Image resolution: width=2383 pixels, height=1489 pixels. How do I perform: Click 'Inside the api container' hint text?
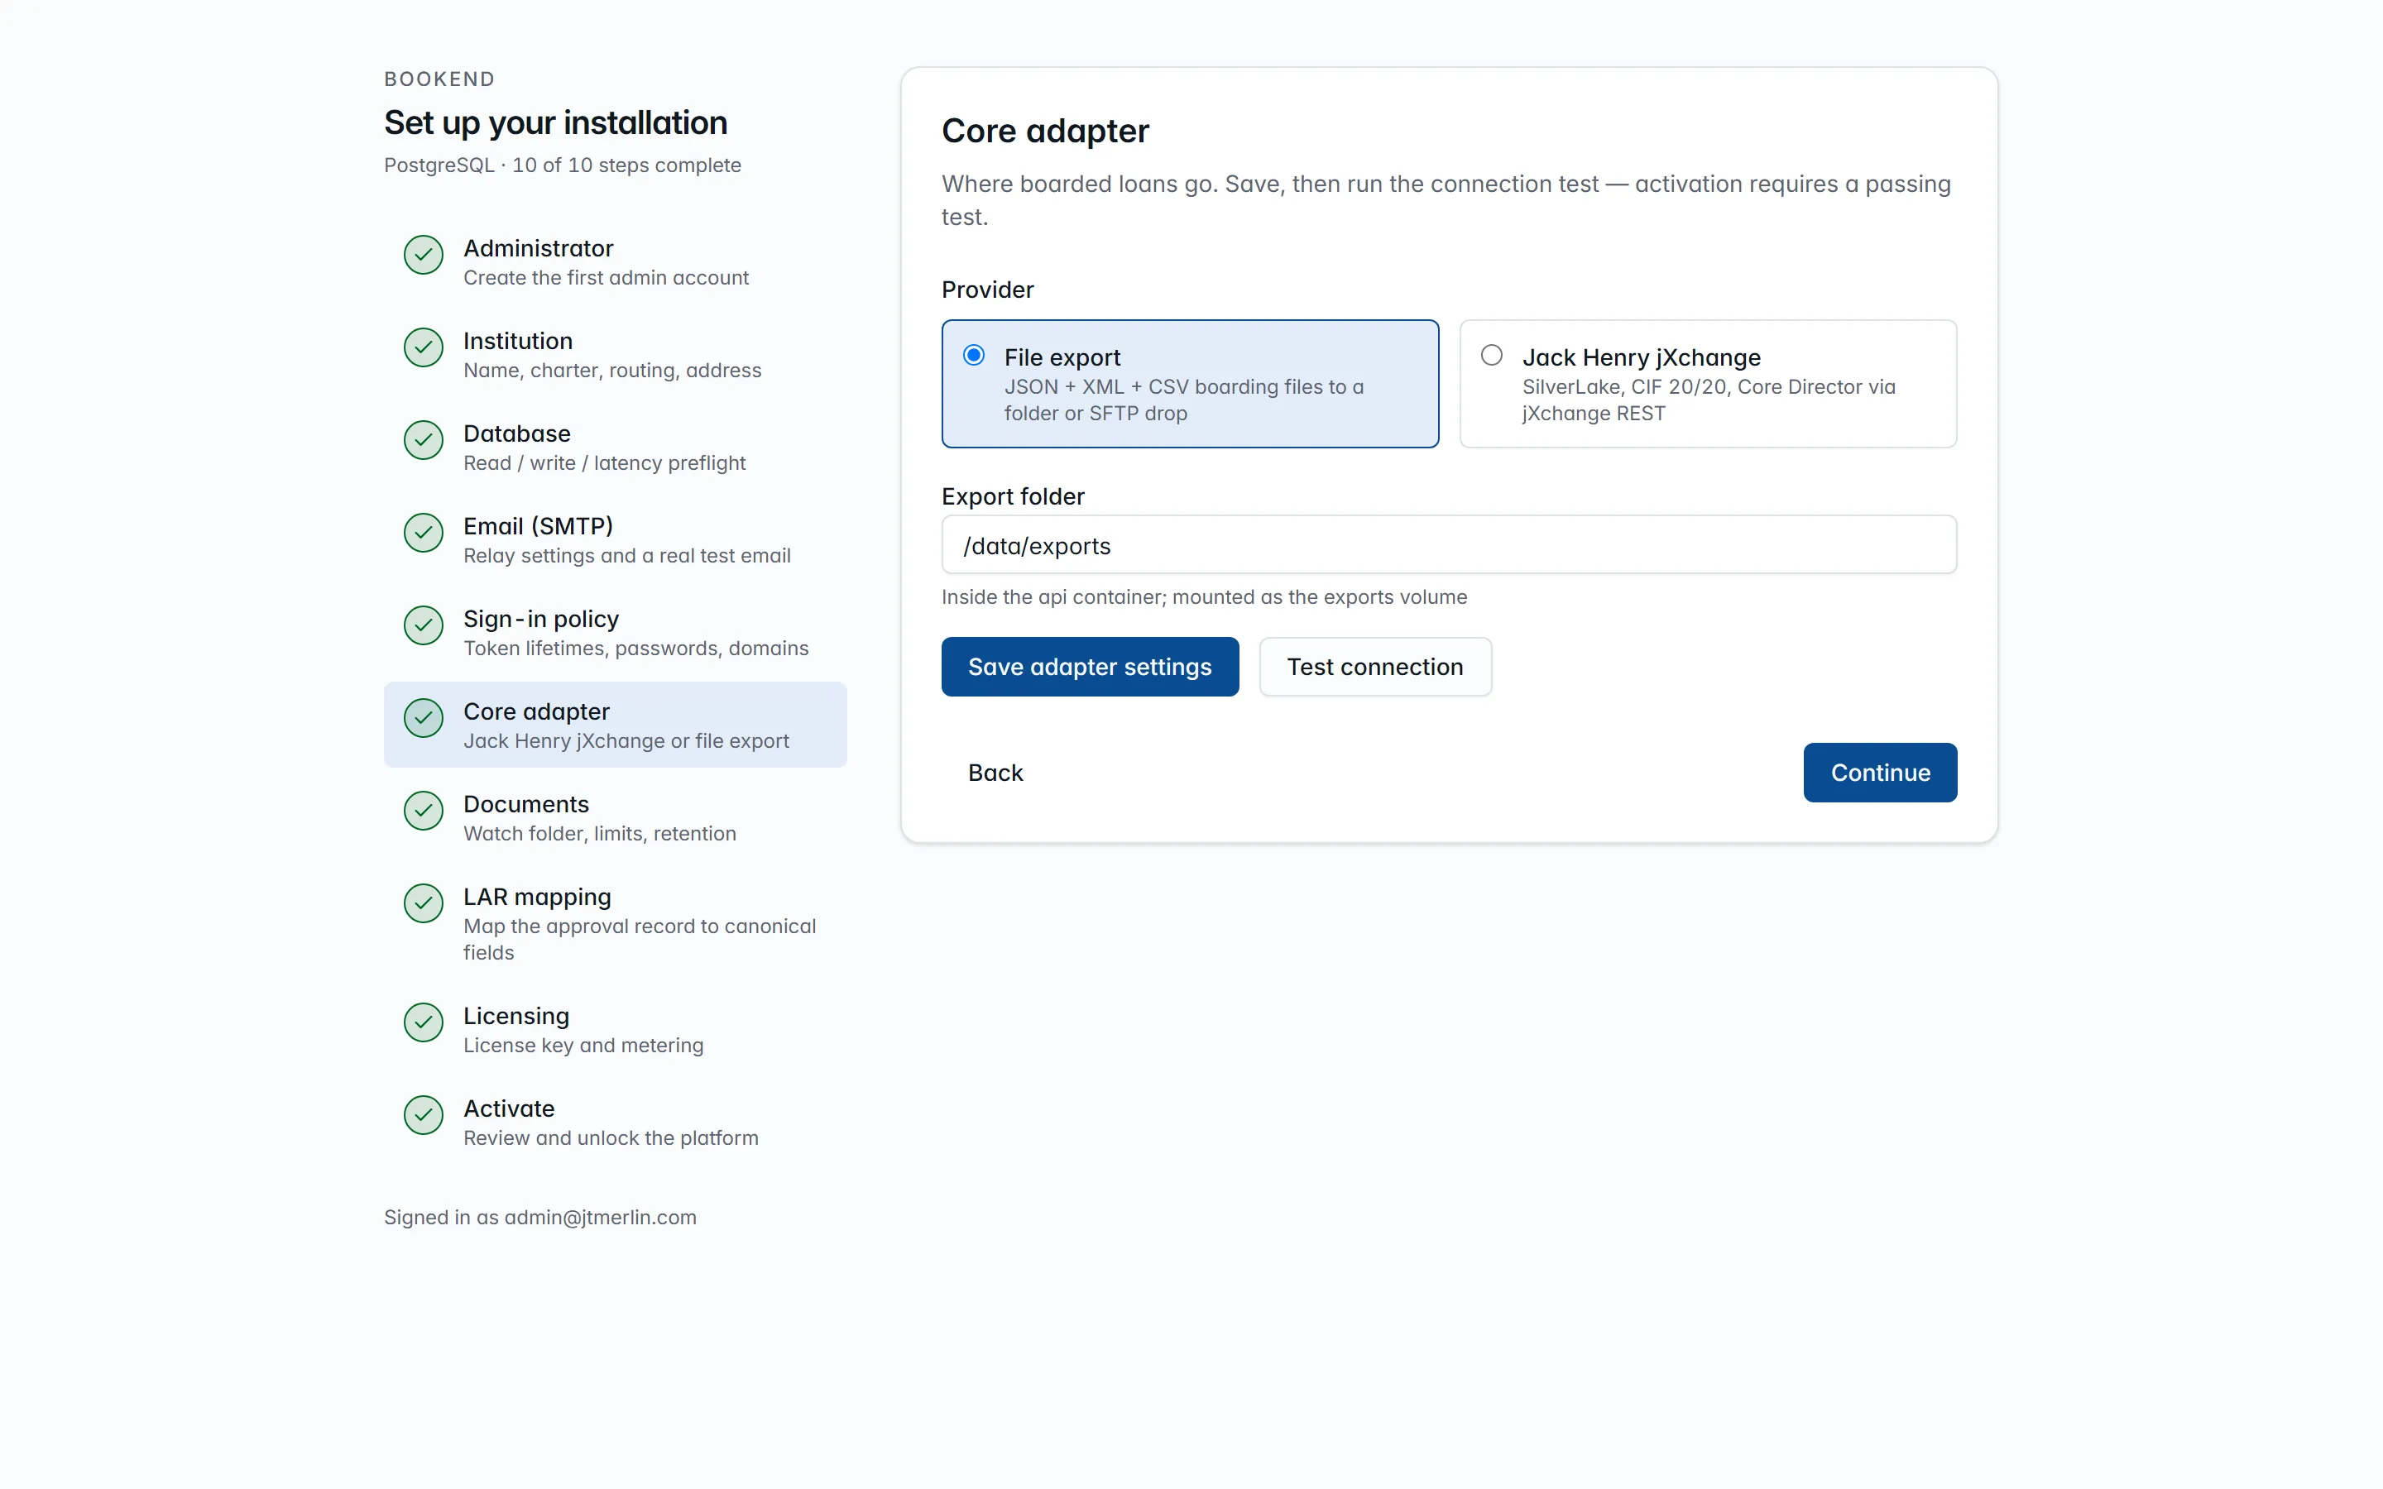(1204, 596)
